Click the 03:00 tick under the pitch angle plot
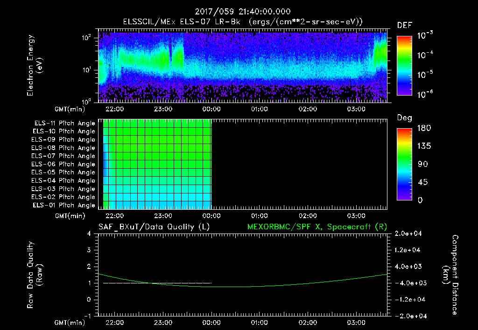 [356, 216]
